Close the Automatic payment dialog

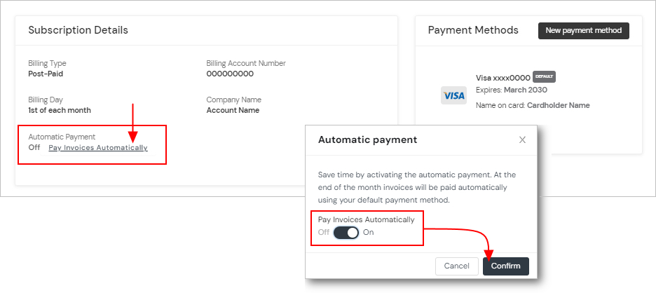[522, 140]
